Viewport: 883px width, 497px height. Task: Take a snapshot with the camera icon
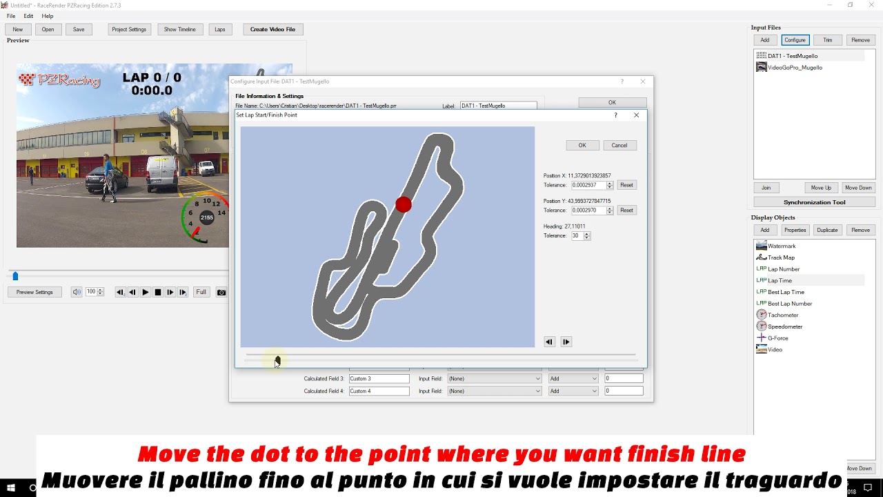coord(221,292)
